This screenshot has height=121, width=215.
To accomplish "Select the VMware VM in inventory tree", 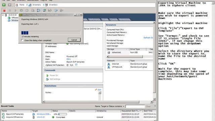I will point(15,18).
